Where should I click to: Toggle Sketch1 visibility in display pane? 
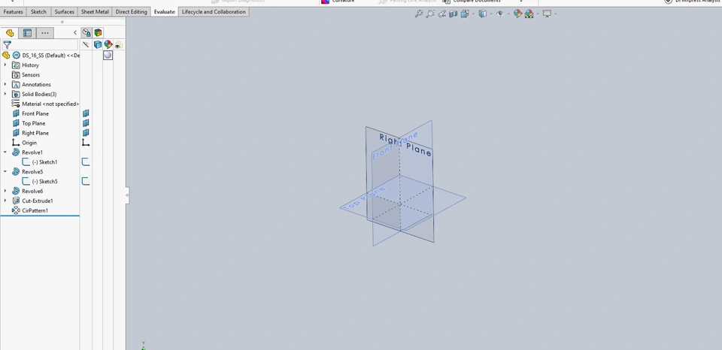[x=86, y=162]
